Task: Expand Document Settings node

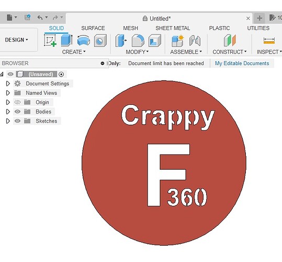Action: click(8, 83)
